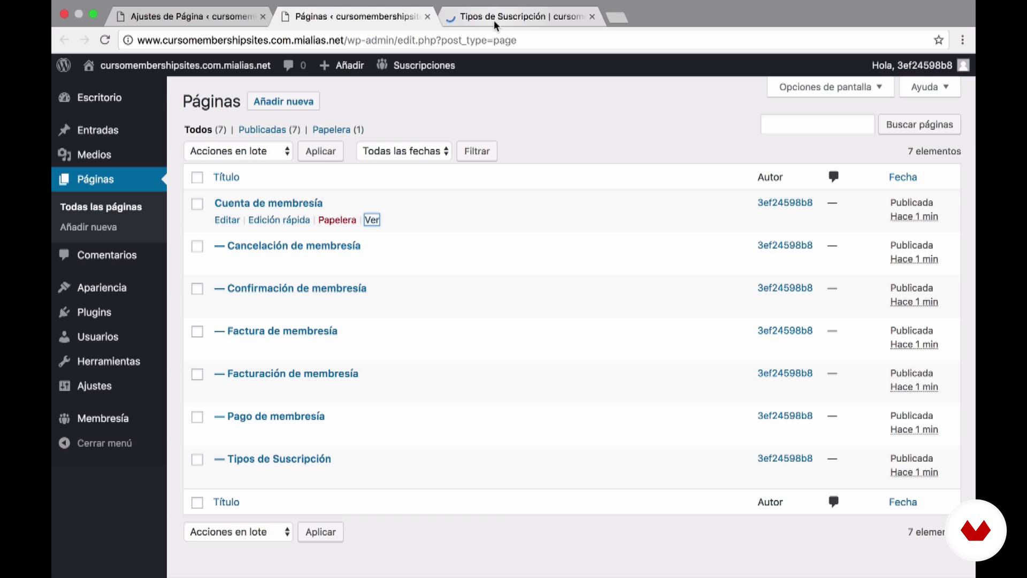Check the select-all box in table header
The image size is (1027, 578).
tap(197, 178)
